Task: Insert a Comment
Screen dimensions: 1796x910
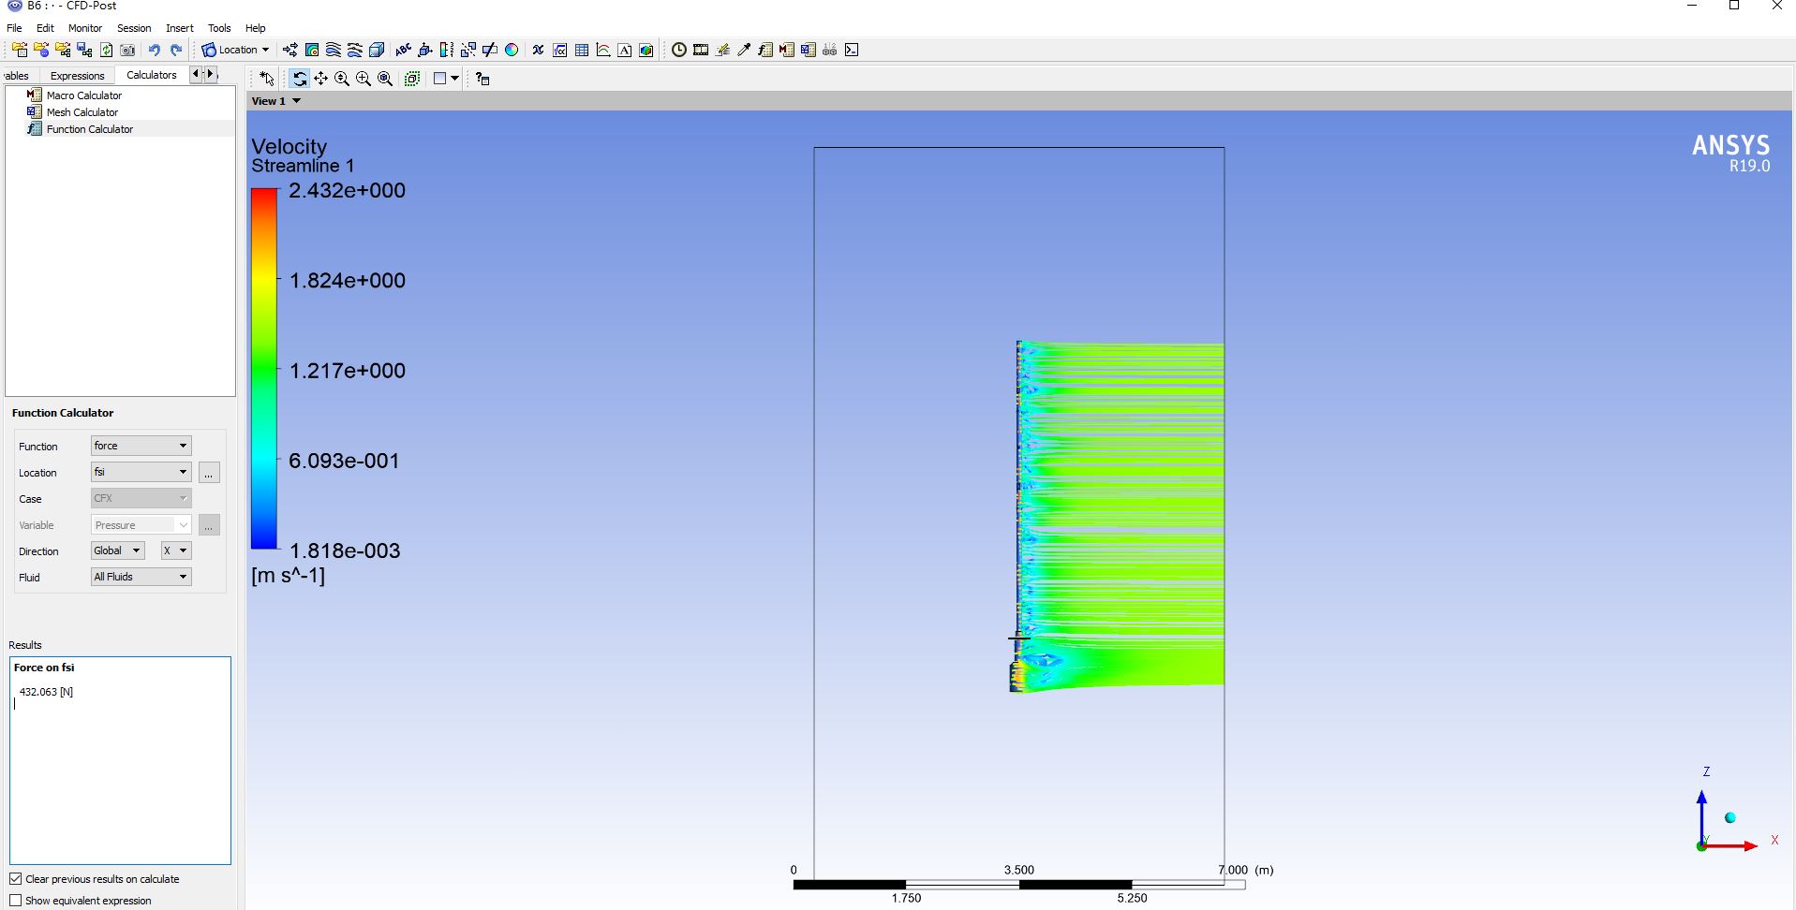Action: click(625, 50)
